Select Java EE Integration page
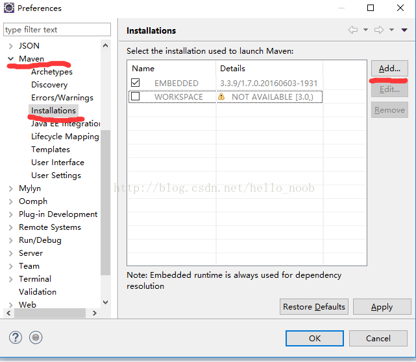The image size is (416, 362). 66,124
